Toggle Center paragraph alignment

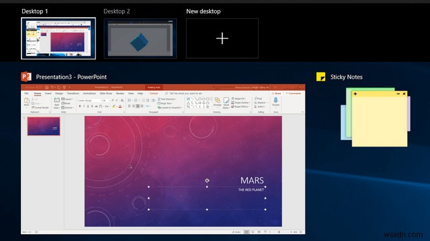(x=133, y=106)
